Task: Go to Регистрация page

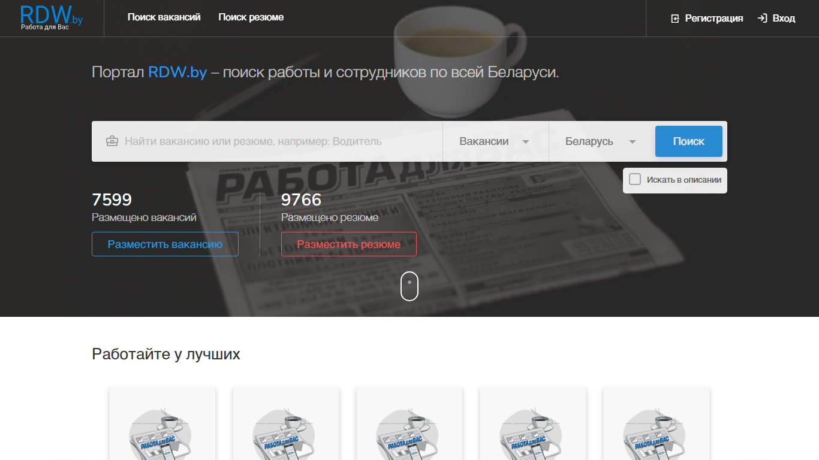Action: pos(714,19)
